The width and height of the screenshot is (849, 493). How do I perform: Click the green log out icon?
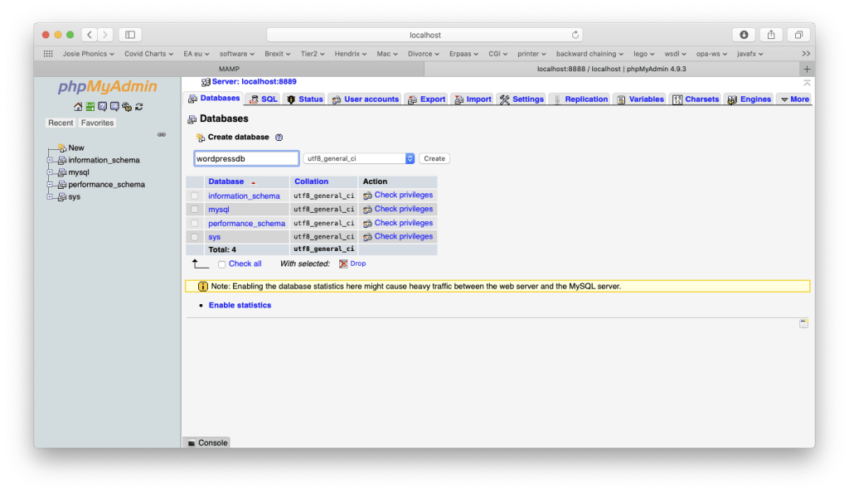tap(90, 107)
